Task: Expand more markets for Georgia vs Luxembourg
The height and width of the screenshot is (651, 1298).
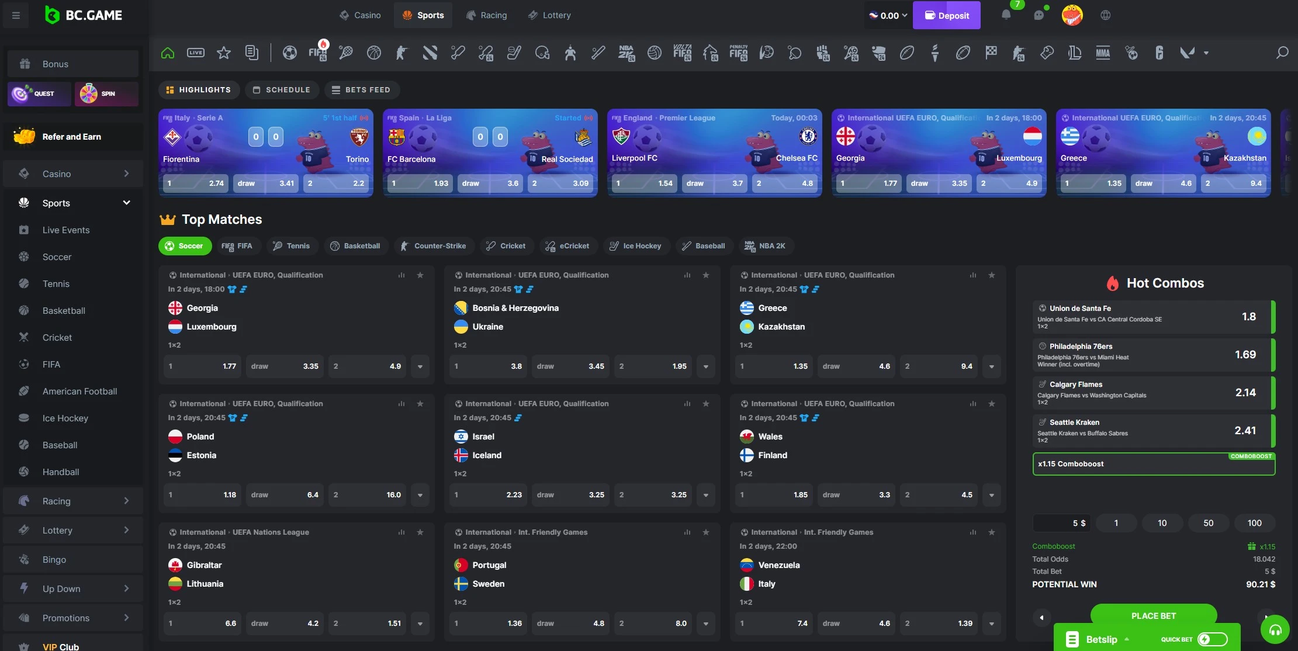Action: point(420,366)
